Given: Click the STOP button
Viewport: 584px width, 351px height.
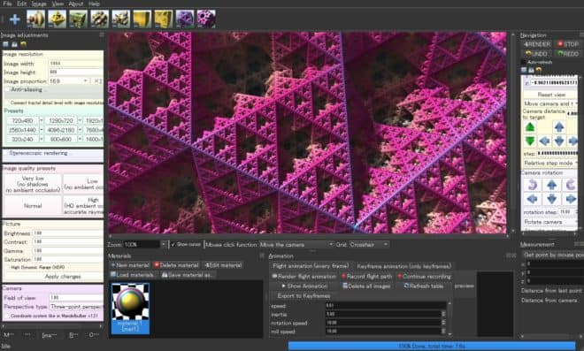Looking at the screenshot, I should [567, 44].
